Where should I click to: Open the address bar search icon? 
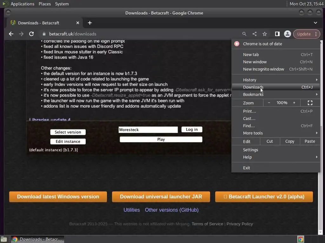[x=244, y=34]
